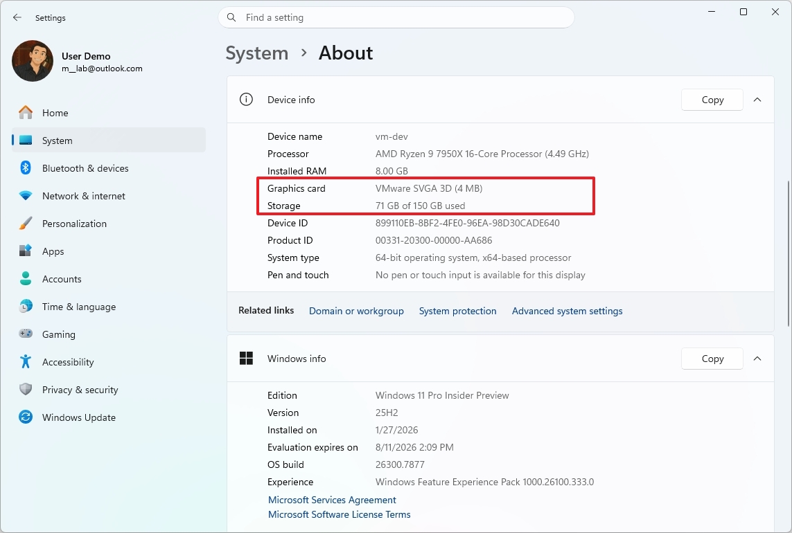
Task: Collapse the Device info section
Action: click(x=757, y=99)
